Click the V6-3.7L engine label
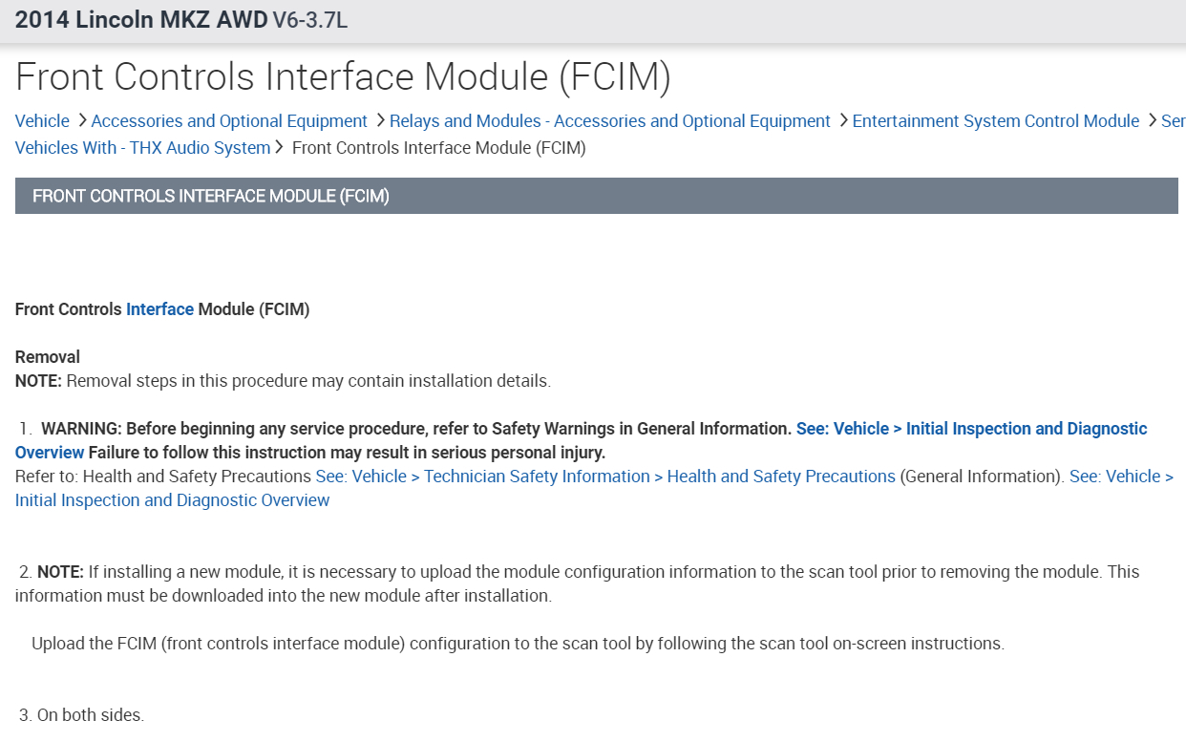The width and height of the screenshot is (1186, 742). 309,20
